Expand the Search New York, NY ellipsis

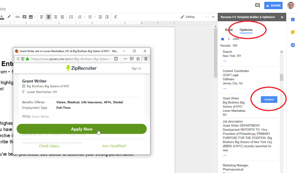click(225, 61)
